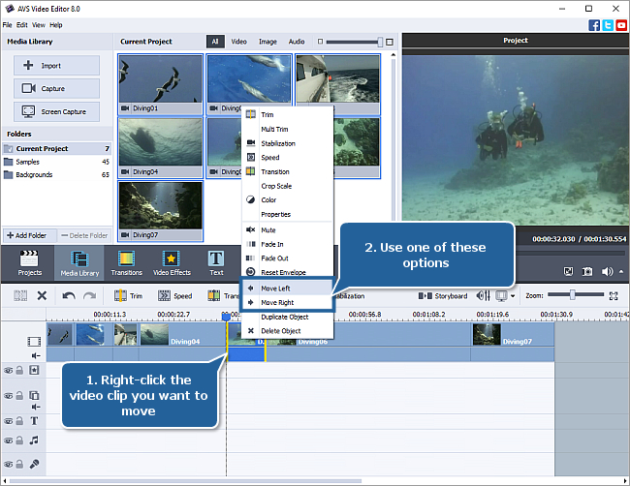Open the File menu

coord(7,25)
